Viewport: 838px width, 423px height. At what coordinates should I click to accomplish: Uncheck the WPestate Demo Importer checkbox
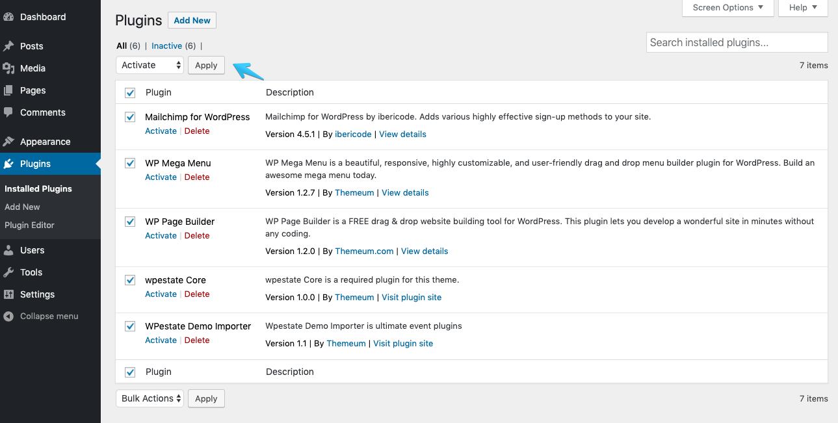pyautogui.click(x=130, y=326)
